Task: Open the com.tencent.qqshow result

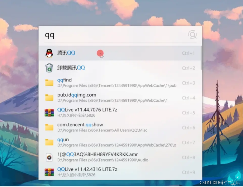Action: point(120,127)
